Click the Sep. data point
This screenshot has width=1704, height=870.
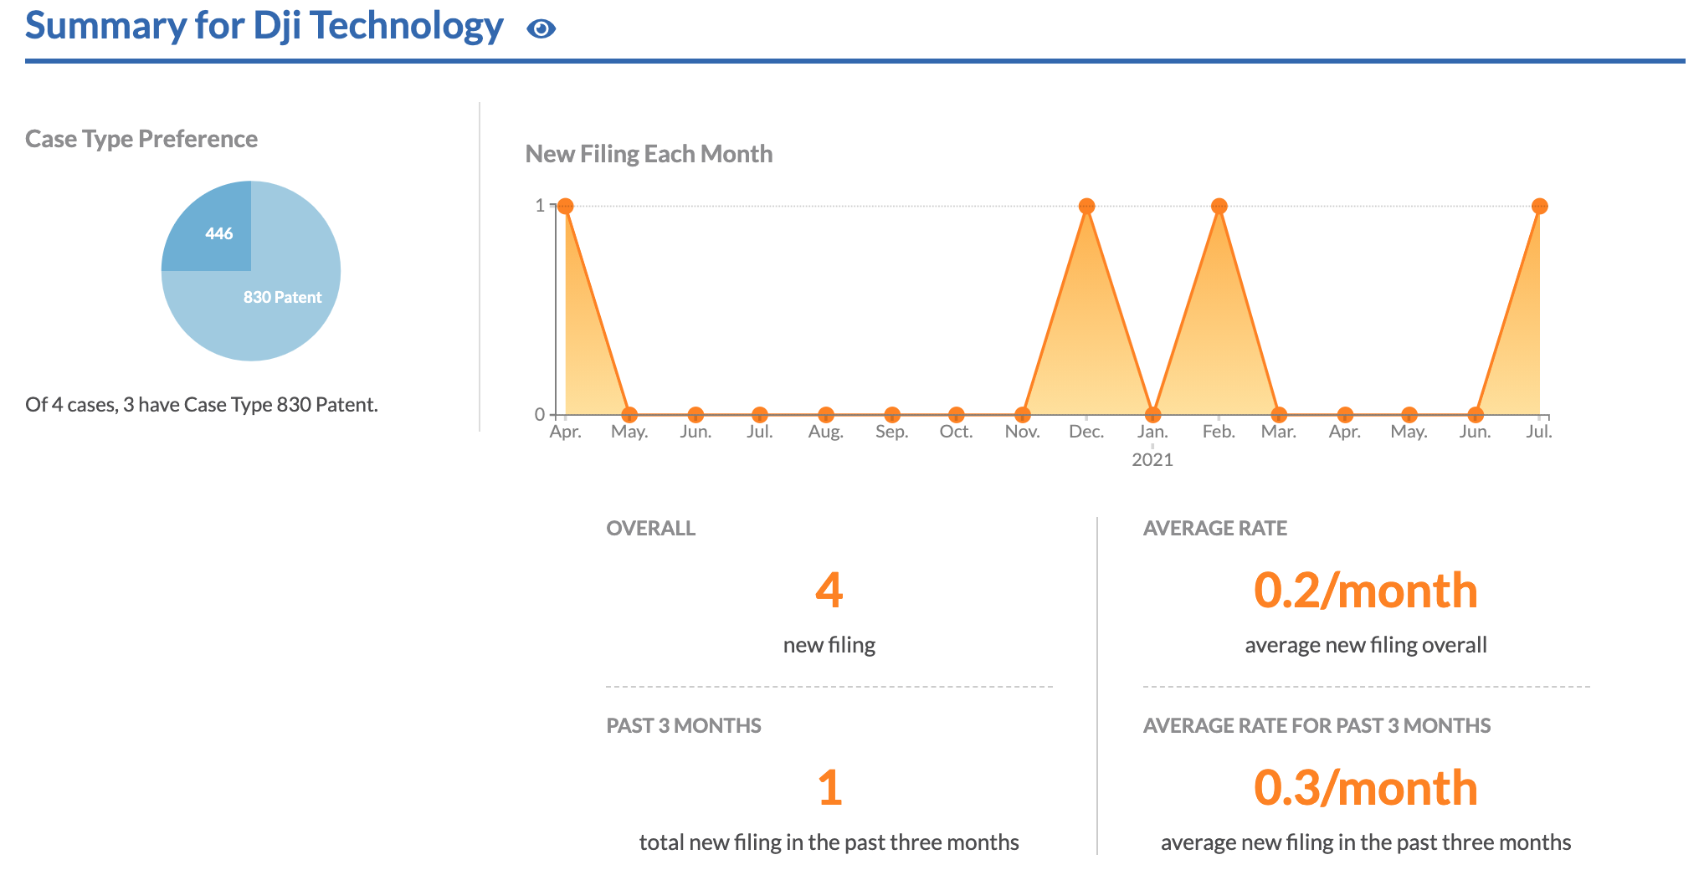tap(892, 414)
